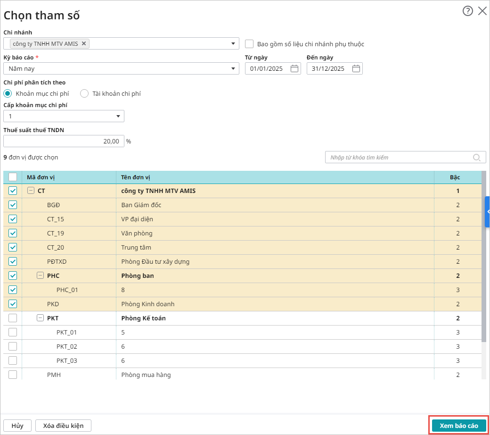Click the help question mark icon
Image resolution: width=490 pixels, height=435 pixels.
pos(467,11)
